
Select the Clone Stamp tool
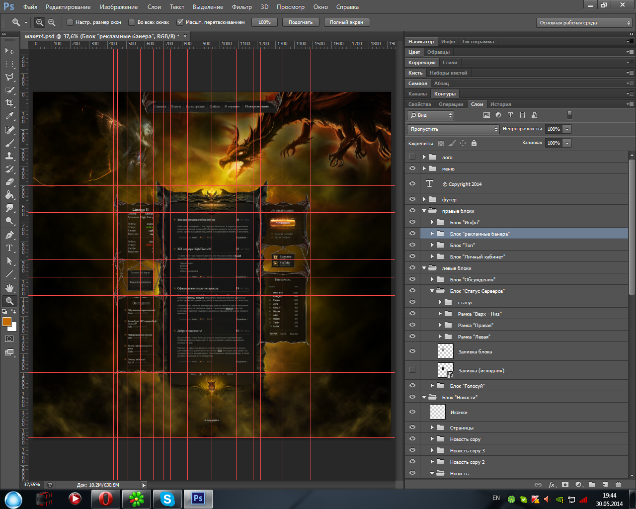[9, 156]
